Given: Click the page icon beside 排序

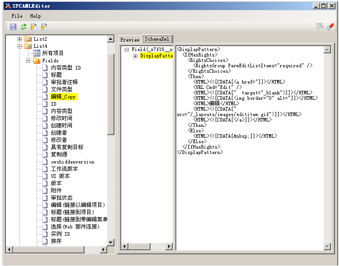Looking at the screenshot, I should (45, 241).
